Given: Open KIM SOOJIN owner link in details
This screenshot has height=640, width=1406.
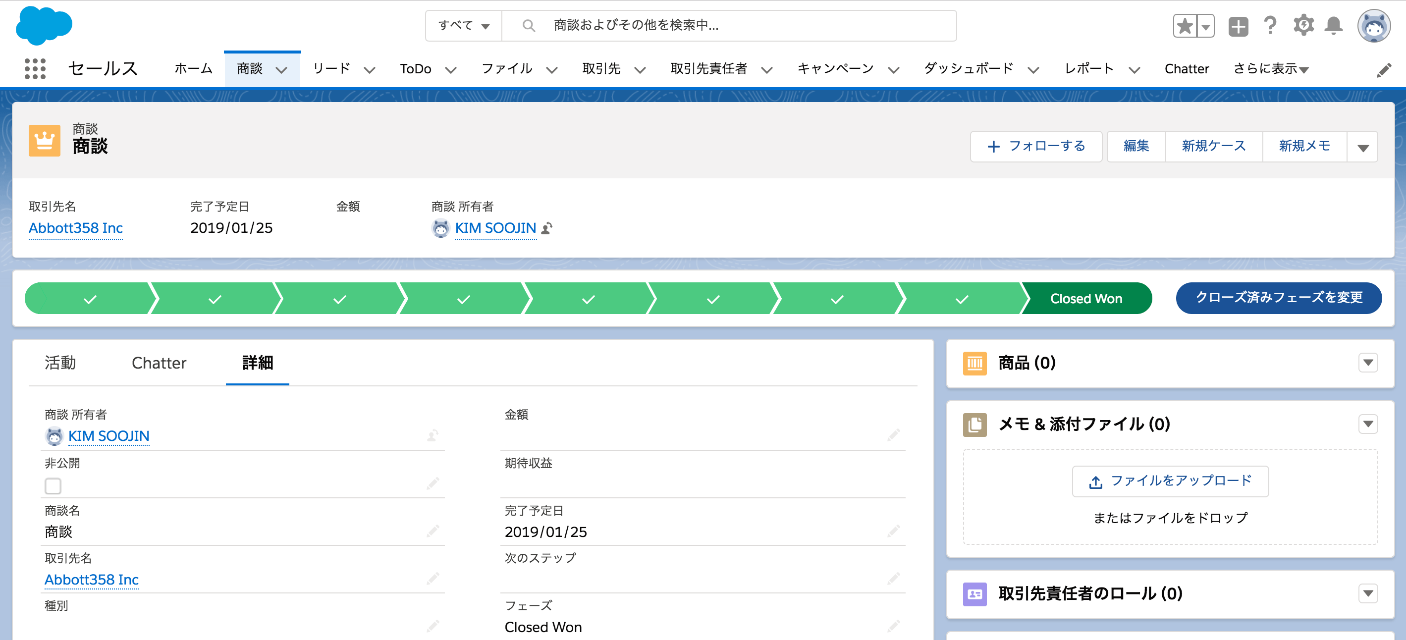Looking at the screenshot, I should click(x=108, y=436).
